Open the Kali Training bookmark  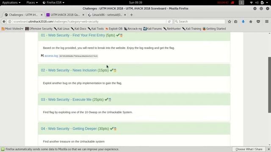point(192,29)
